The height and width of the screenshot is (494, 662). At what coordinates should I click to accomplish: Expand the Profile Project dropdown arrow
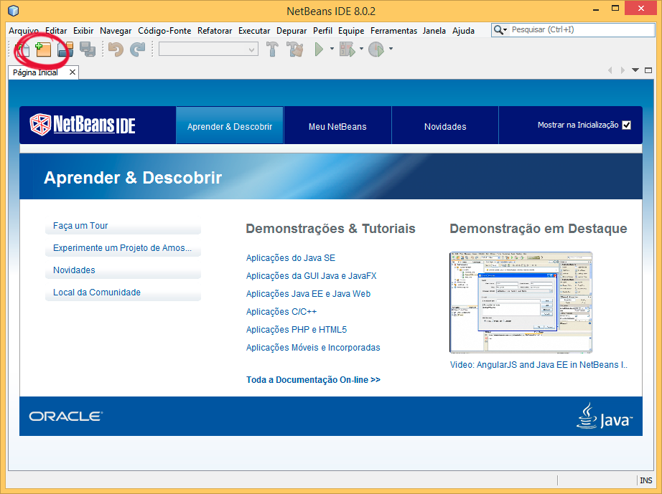tap(391, 49)
